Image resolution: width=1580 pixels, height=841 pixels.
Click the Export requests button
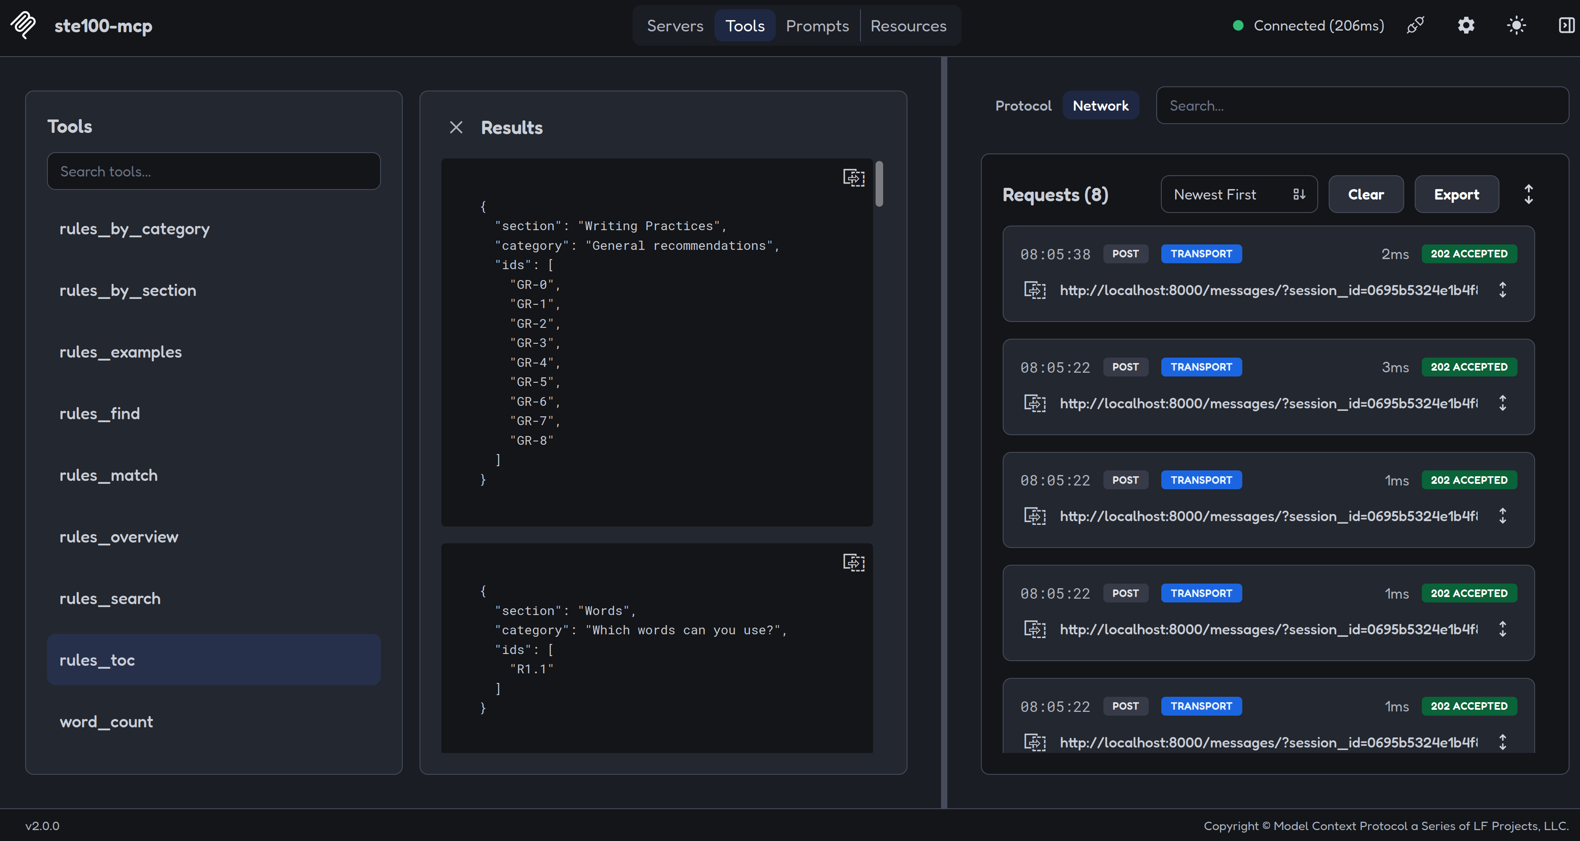pyautogui.click(x=1456, y=194)
